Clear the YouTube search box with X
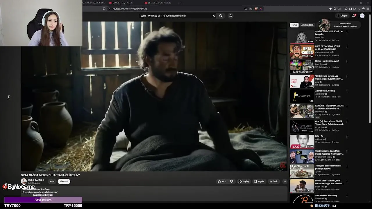The height and width of the screenshot is (209, 372). pyautogui.click(x=214, y=16)
